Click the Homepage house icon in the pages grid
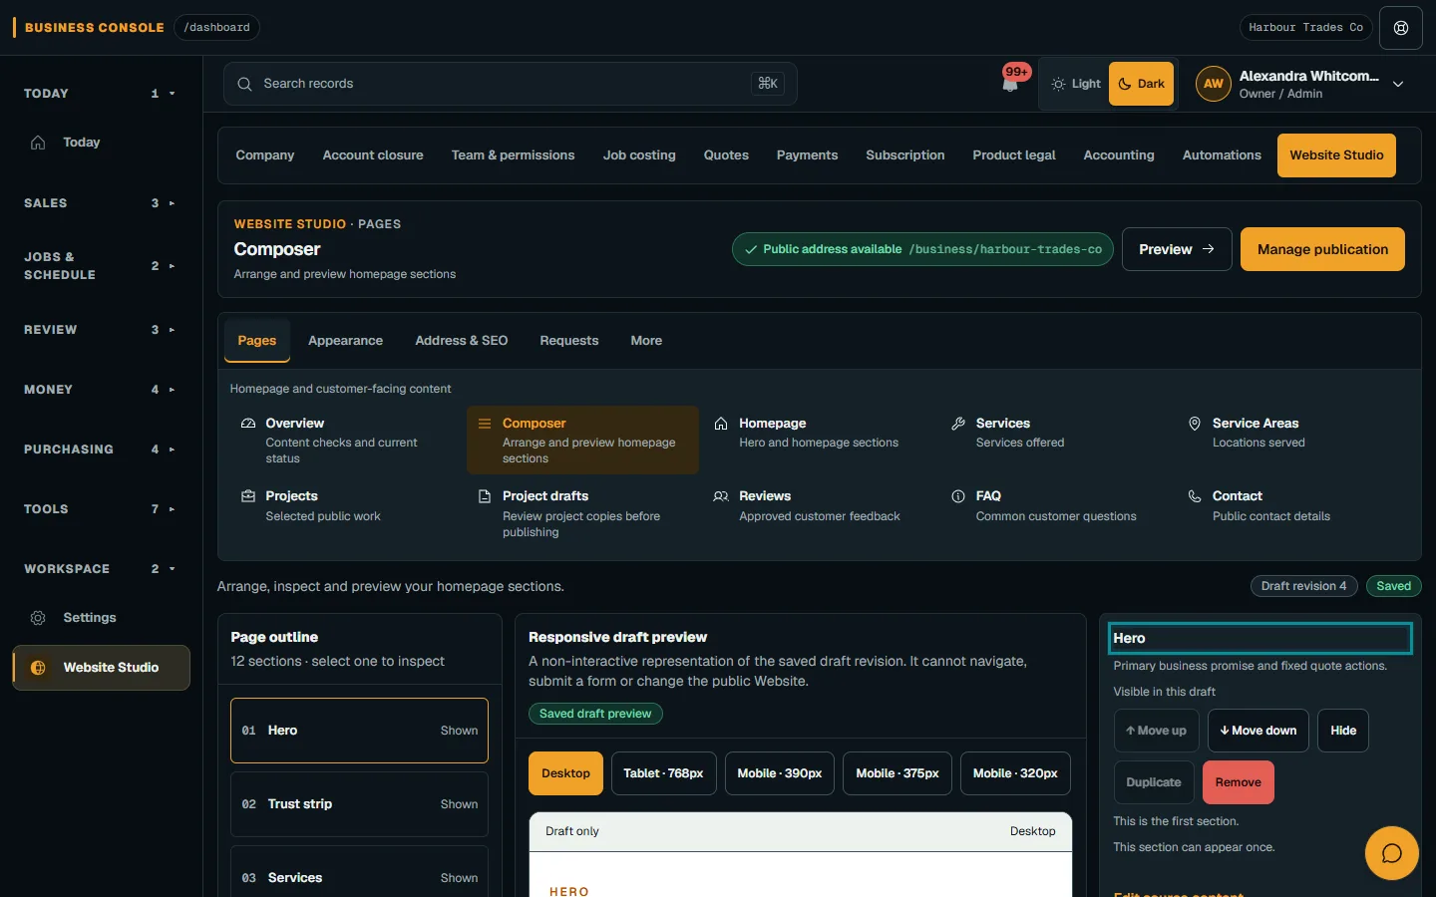Image resolution: width=1436 pixels, height=897 pixels. 721,424
